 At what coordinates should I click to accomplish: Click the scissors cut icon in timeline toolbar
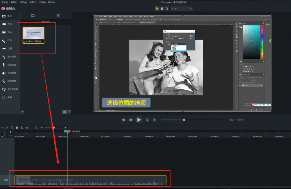12,128
